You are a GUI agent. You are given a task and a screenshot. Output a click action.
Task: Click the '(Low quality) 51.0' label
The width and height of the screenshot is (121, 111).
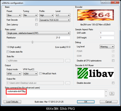[63, 47]
